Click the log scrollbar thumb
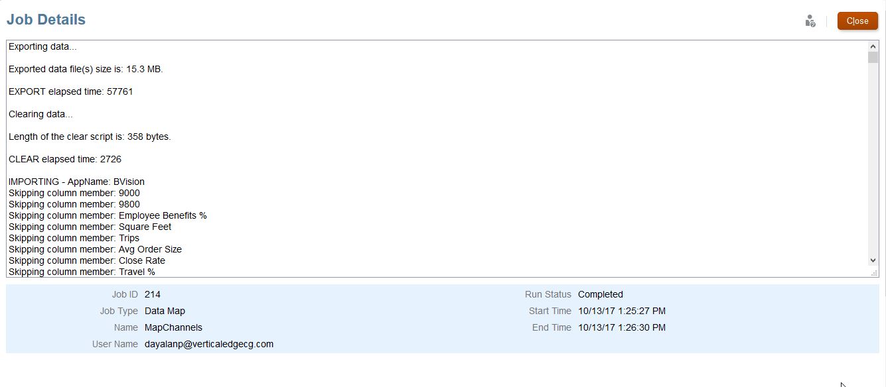Image resolution: width=886 pixels, height=387 pixels. coord(873,57)
